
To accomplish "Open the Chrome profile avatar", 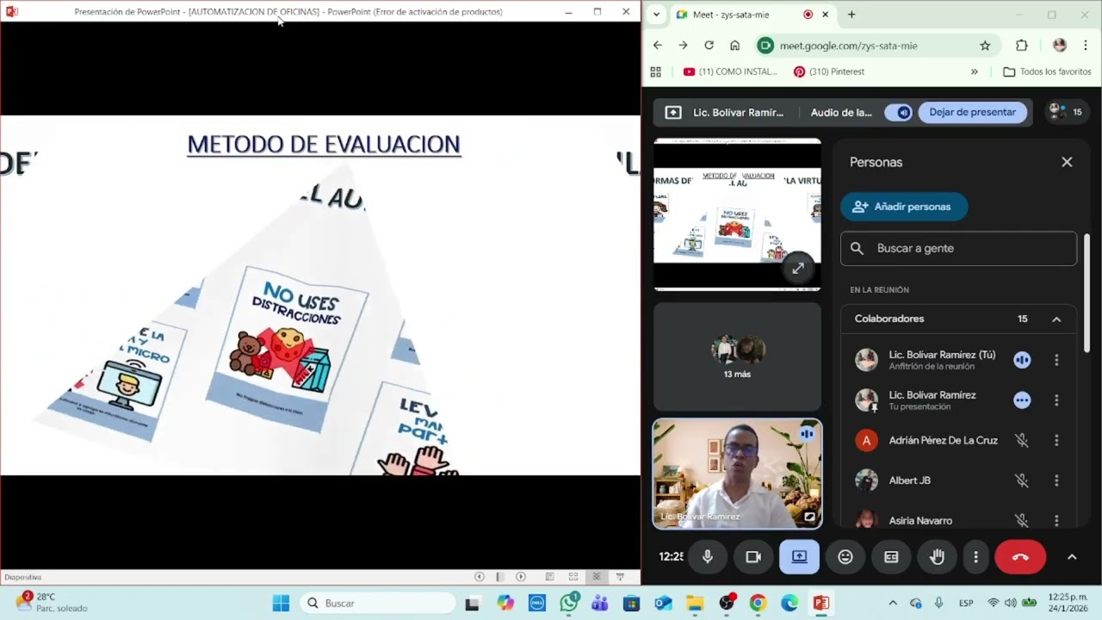I will click(x=1060, y=46).
